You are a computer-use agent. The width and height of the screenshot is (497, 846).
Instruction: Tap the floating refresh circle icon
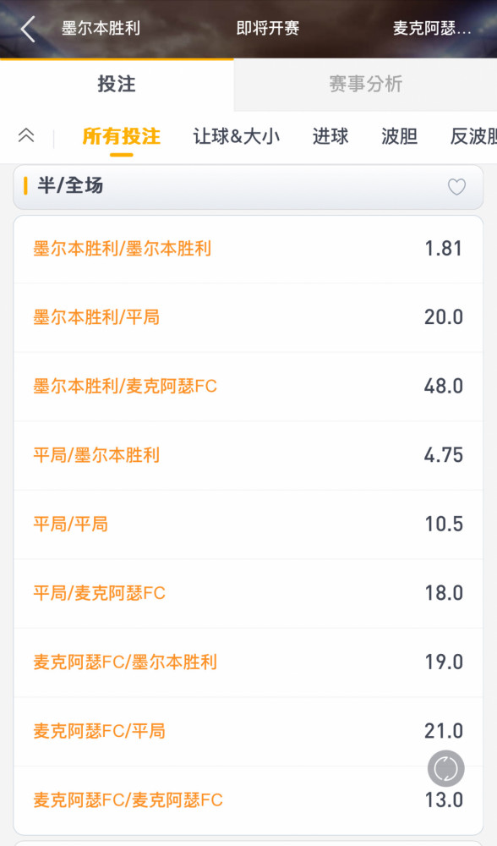click(445, 768)
